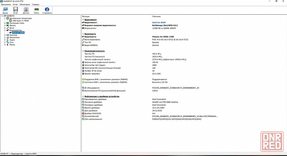Viewport: 287px width, 156px height.
Task: Collapse the HOME-PC root node
Action: [x=2, y=16]
